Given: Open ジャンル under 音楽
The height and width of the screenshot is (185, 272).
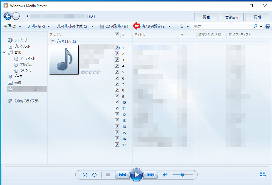Looking at the screenshot, I should click(26, 71).
